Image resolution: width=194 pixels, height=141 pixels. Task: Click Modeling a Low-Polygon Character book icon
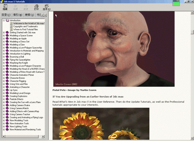coord(7,66)
